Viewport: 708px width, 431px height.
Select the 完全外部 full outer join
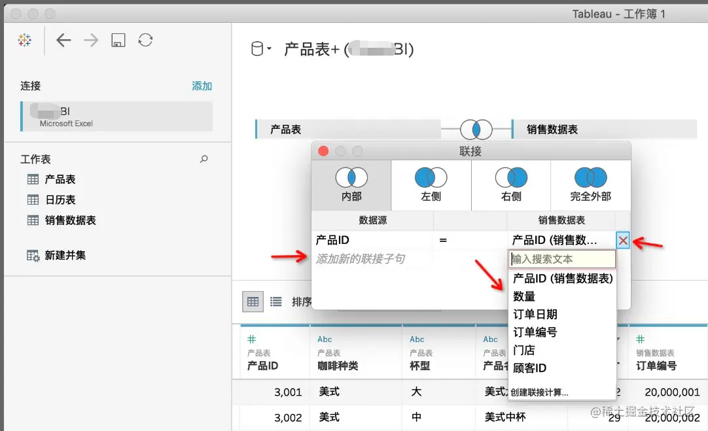591,185
